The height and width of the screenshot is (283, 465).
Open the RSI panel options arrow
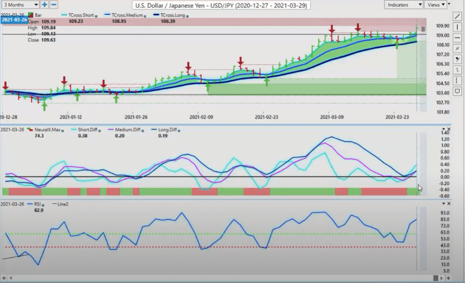click(x=443, y=203)
